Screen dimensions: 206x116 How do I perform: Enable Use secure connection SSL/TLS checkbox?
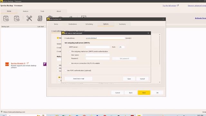70,63
